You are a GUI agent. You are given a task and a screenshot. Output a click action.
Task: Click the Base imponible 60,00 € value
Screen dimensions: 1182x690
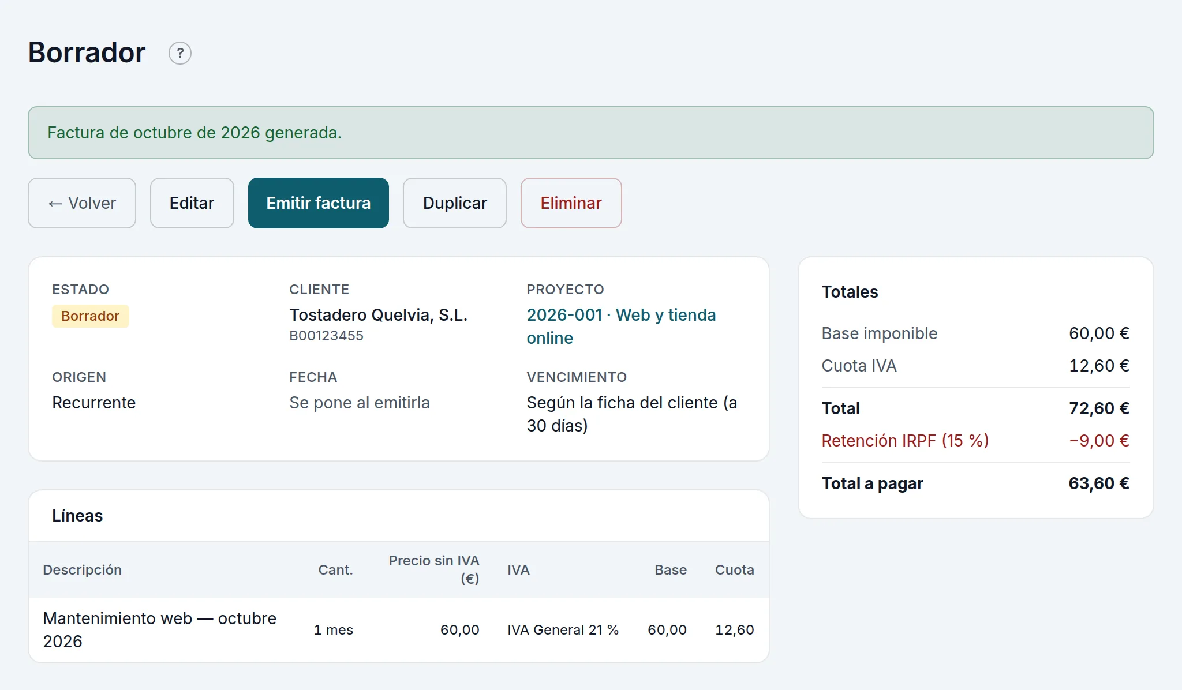coord(1099,333)
